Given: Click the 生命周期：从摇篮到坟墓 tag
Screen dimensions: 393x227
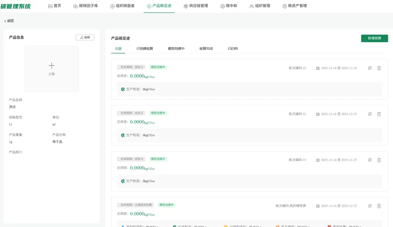Looking at the screenshot, I should 135,205.
